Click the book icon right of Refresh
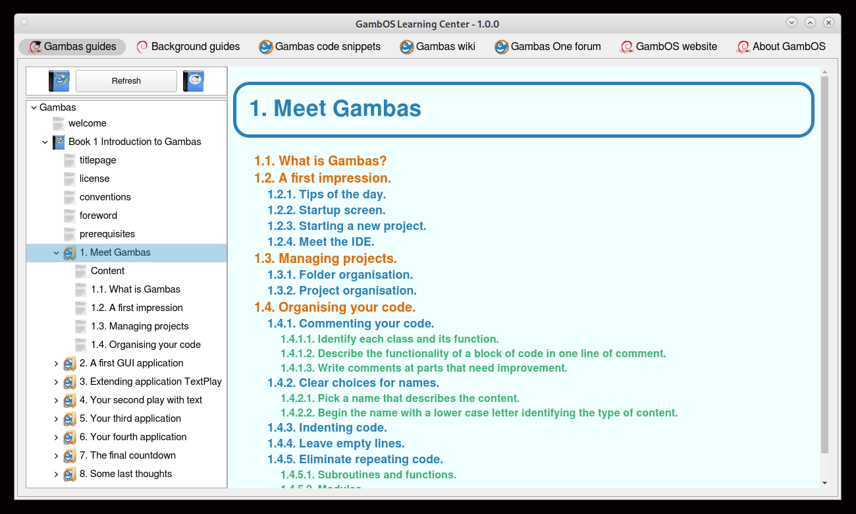Viewport: 856px width, 514px height. click(x=194, y=81)
